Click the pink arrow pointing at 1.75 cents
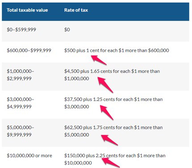This screenshot has height=168, width=192. (x=109, y=140)
